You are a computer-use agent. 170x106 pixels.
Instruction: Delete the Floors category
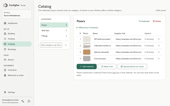[157, 21]
